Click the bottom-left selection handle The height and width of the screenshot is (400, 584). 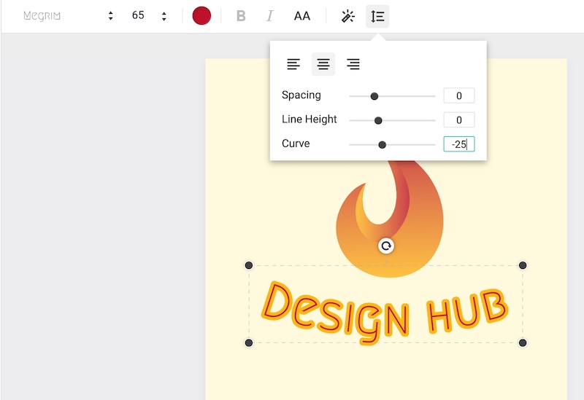pos(249,342)
